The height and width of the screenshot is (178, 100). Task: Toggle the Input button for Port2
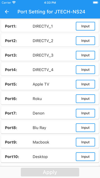point(85,41)
